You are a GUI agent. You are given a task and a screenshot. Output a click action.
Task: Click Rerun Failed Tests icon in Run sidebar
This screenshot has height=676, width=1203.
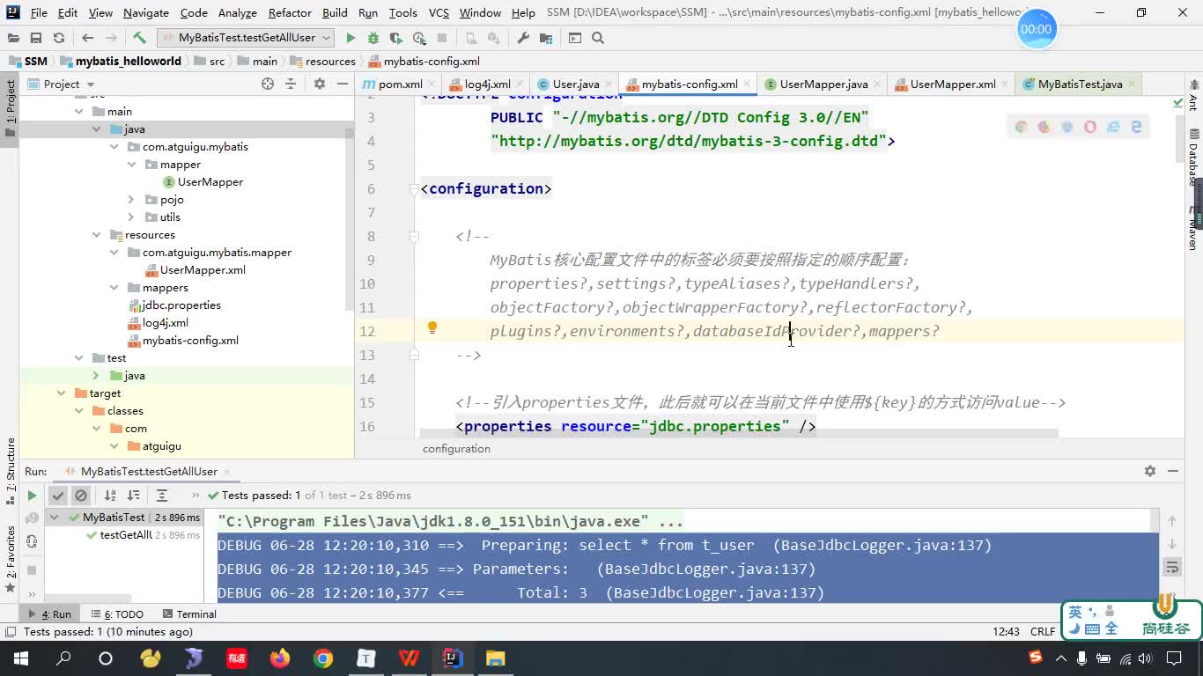(32, 518)
